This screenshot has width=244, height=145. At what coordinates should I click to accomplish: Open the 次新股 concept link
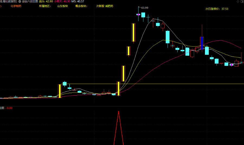click(100, 6)
